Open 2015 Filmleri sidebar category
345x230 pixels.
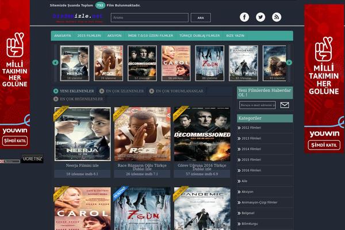[251, 160]
